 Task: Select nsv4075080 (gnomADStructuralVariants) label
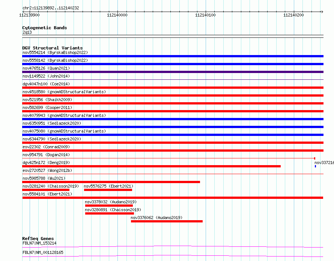point(64,131)
